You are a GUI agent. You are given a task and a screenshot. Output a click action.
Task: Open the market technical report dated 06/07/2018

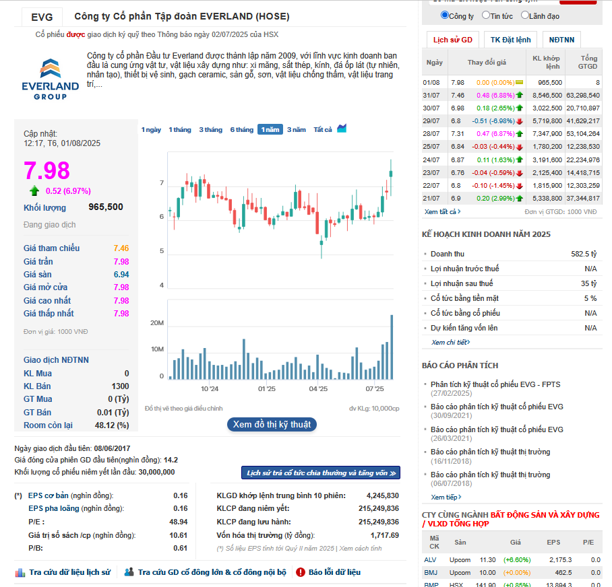tap(490, 475)
